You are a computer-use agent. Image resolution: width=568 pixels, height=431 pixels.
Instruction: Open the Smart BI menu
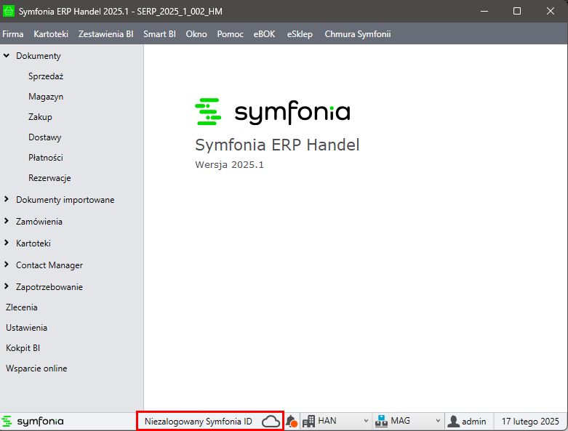pyautogui.click(x=159, y=34)
